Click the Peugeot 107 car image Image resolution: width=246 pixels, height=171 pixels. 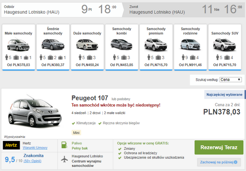35,111
